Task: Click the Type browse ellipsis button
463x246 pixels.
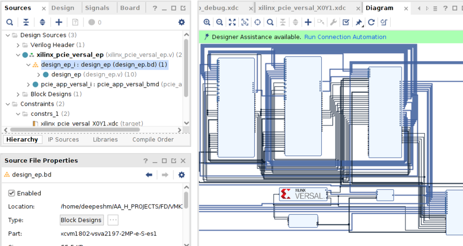Action: [x=113, y=220]
